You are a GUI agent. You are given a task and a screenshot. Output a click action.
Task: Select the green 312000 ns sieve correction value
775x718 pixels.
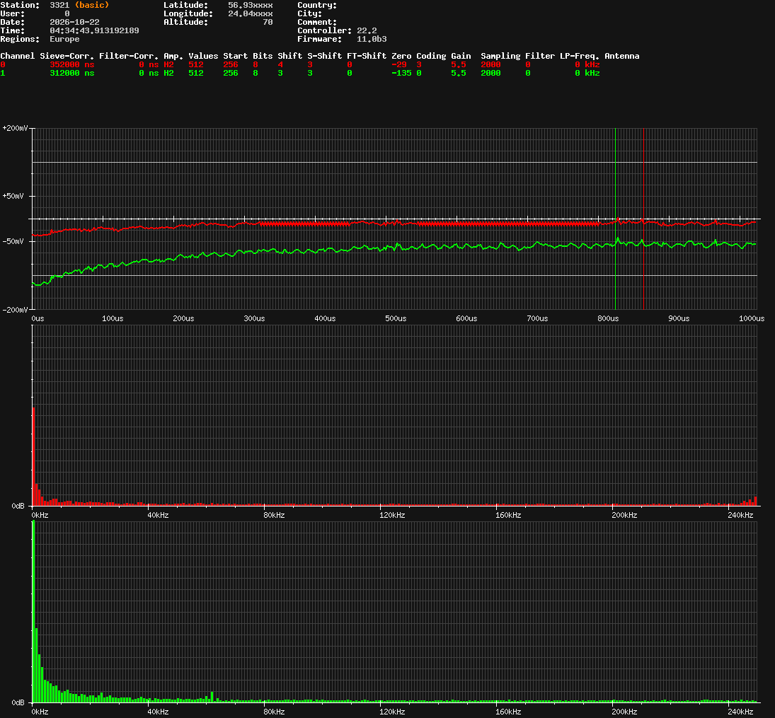71,73
